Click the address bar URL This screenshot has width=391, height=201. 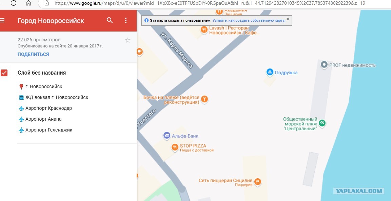point(210,3)
